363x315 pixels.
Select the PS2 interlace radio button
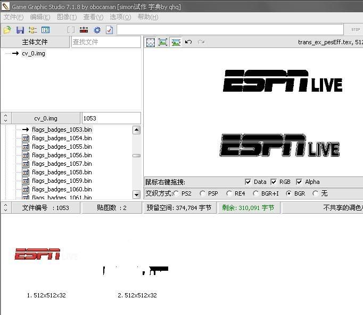(176, 193)
